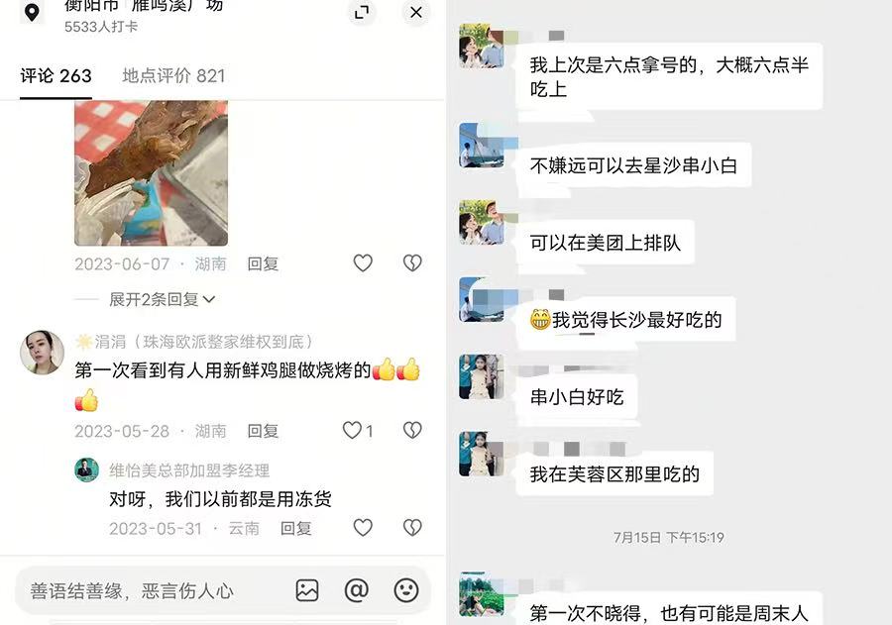Viewport: 892px width, 625px height.
Task: Expand the comment panel to fullscreen
Action: (x=362, y=12)
